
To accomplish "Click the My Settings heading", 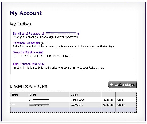I will (x=21, y=24).
